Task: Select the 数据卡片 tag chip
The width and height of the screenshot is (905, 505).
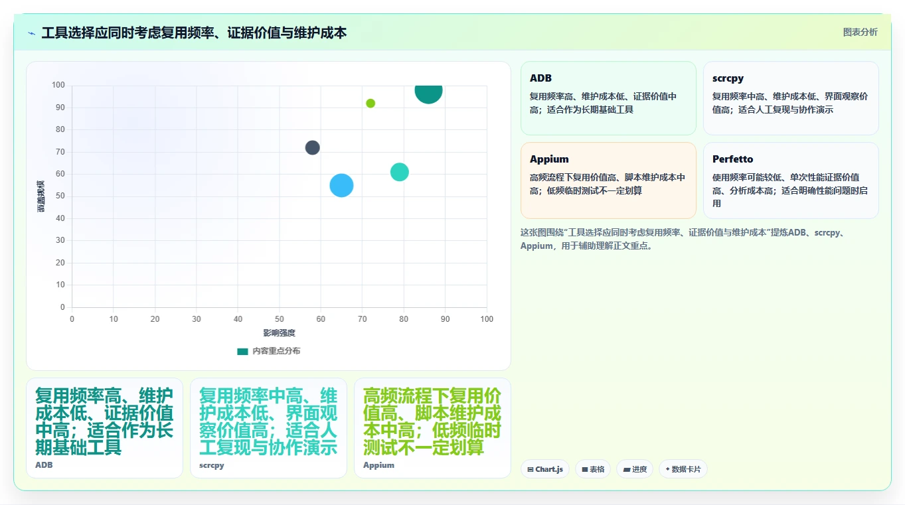Action: [683, 469]
